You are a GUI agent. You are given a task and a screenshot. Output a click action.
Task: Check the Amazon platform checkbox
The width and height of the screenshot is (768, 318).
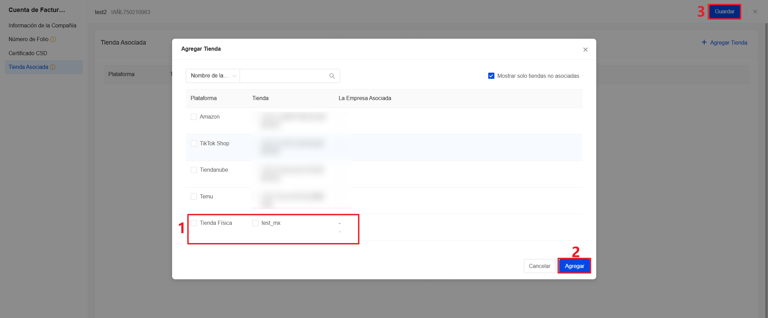[194, 117]
